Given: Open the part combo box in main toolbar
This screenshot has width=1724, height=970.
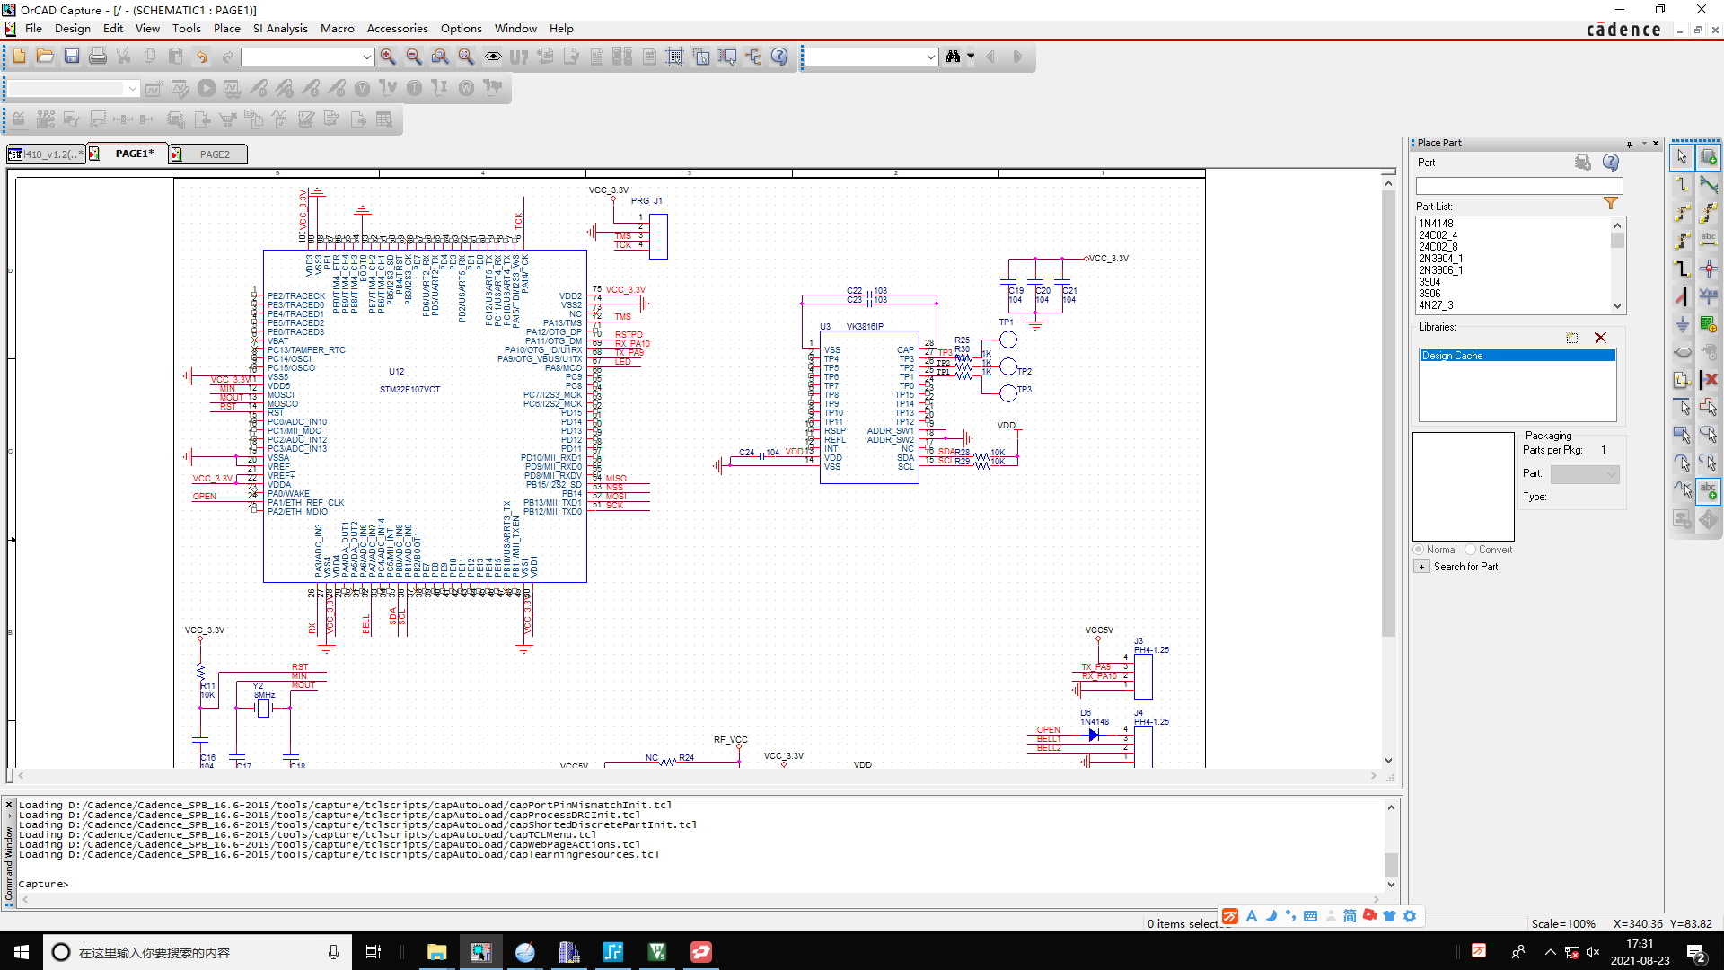Looking at the screenshot, I should 307,57.
